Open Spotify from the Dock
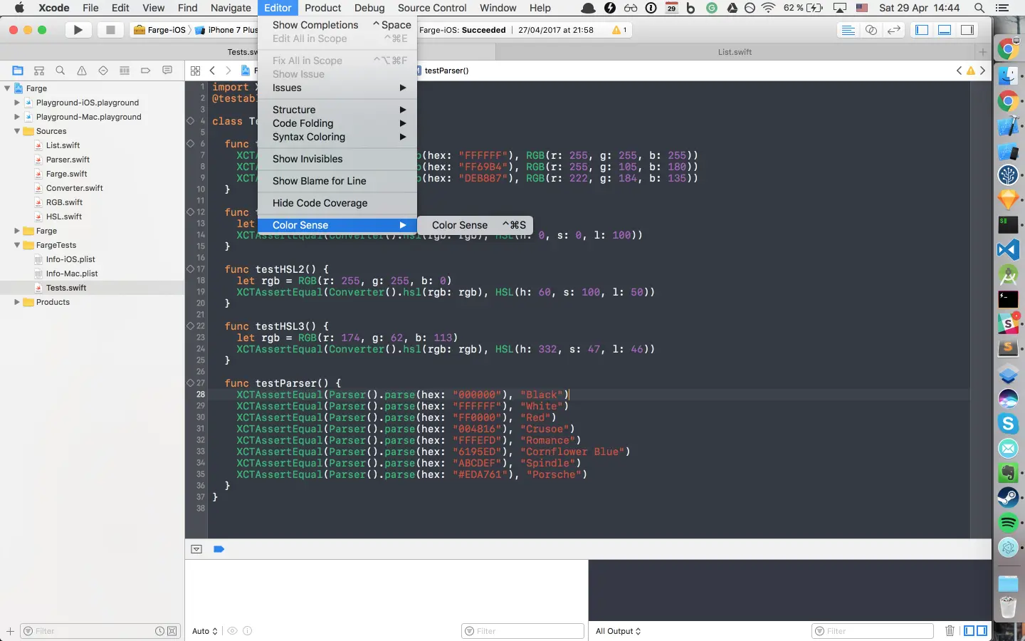Viewport: 1025px width, 641px height. coord(1008,523)
